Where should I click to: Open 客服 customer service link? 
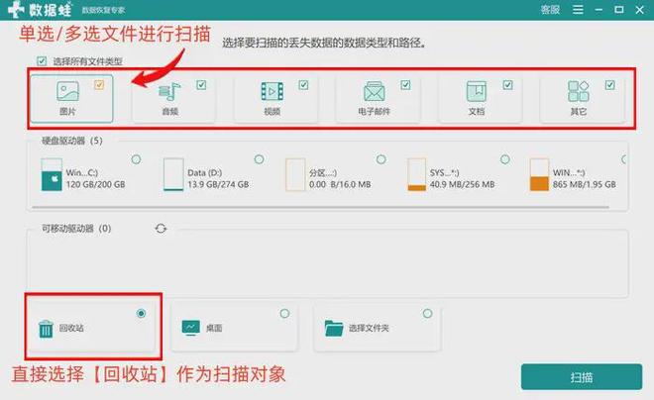(x=550, y=10)
